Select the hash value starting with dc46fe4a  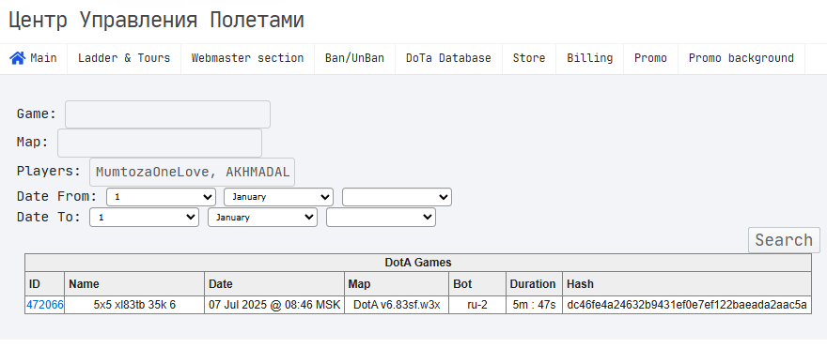pos(687,305)
